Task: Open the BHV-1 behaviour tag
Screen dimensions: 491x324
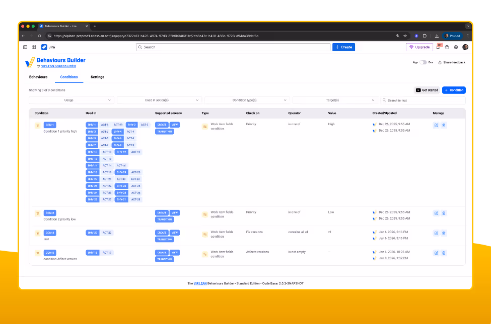Action: pyautogui.click(x=92, y=125)
